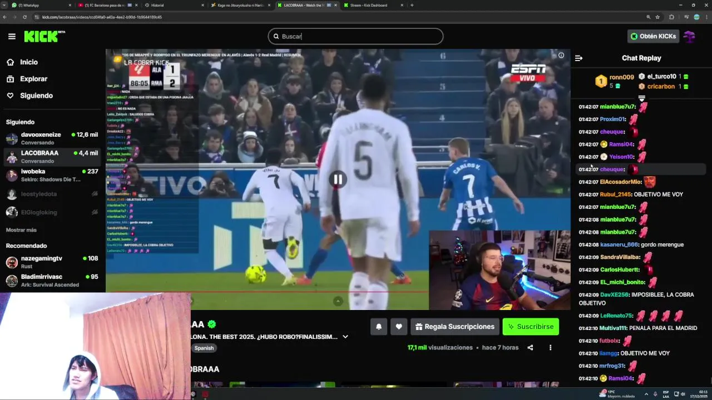Open the first video thumbnail below LACOBRAAA
Screen dimensions: 712x400
point(207,384)
